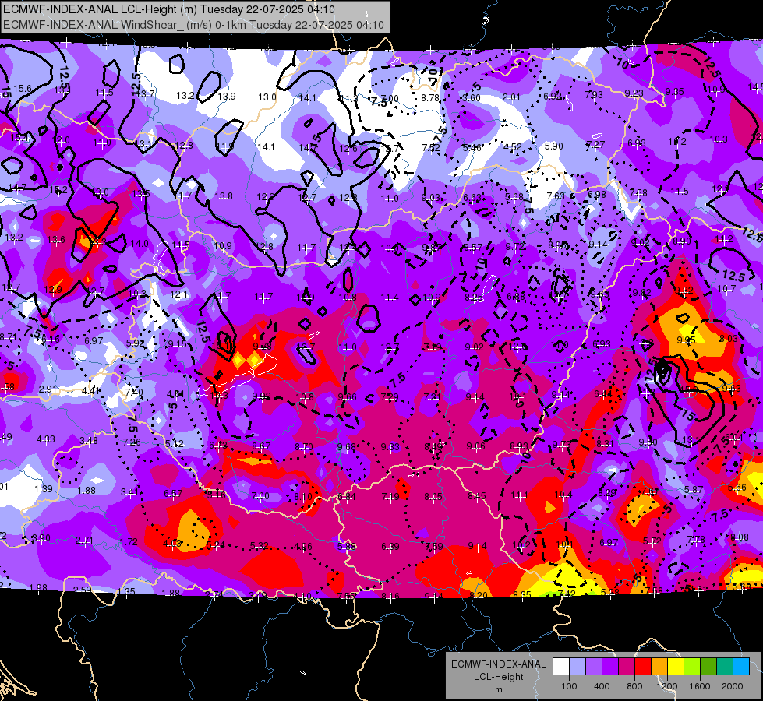Click the red legend color swatch
This screenshot has width=763, height=701.
[x=643, y=666]
